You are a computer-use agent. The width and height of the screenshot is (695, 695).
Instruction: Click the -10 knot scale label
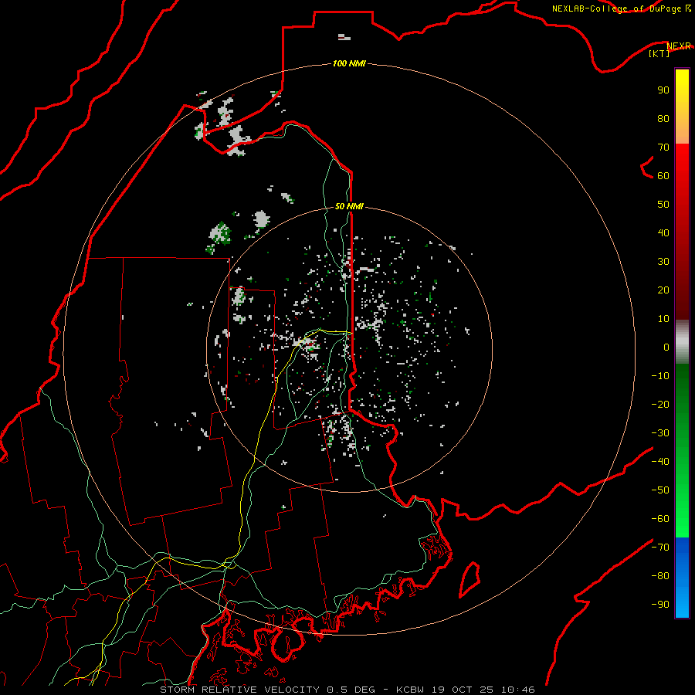pos(660,376)
